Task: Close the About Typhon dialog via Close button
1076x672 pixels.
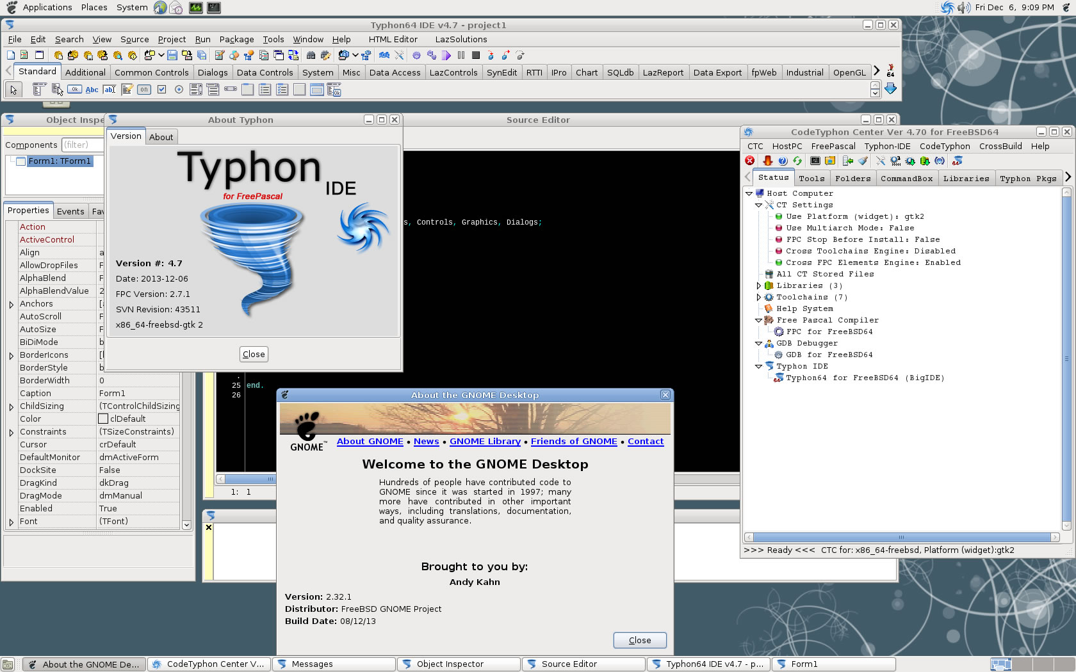Action: (254, 355)
